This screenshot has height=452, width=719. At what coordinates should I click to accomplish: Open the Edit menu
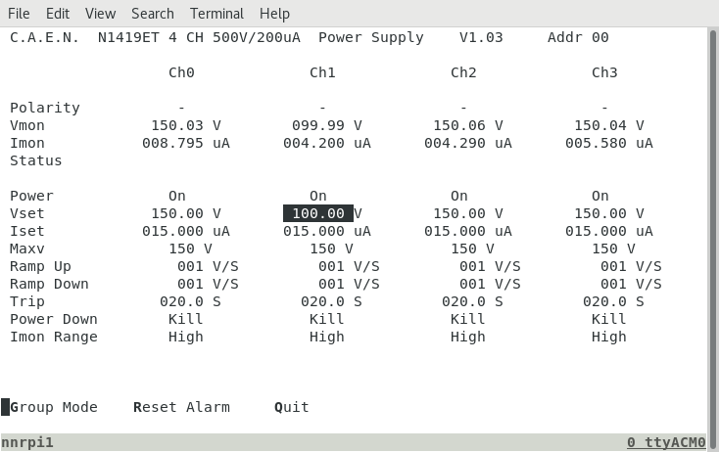click(x=58, y=14)
